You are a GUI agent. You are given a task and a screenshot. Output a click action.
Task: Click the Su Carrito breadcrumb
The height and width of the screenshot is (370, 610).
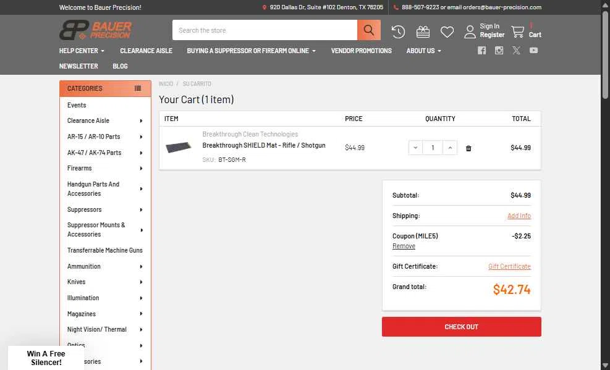click(197, 84)
